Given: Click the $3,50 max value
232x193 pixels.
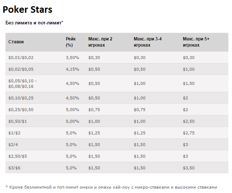Looking at the screenshot, I should (188, 168).
